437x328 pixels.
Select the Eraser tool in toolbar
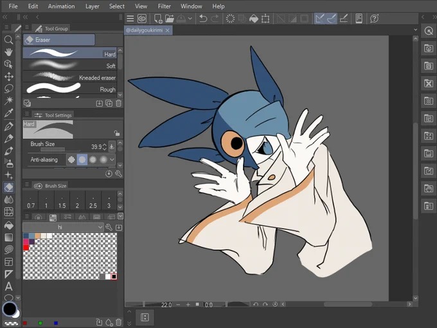pos(8,187)
